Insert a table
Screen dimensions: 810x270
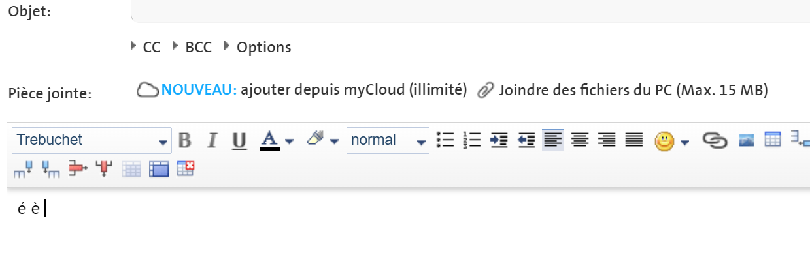[x=773, y=140]
